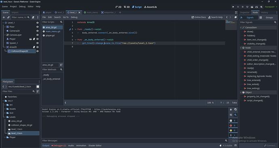Collapse the CanvasItem signals group
The image size is (279, 148).
tap(241, 27)
